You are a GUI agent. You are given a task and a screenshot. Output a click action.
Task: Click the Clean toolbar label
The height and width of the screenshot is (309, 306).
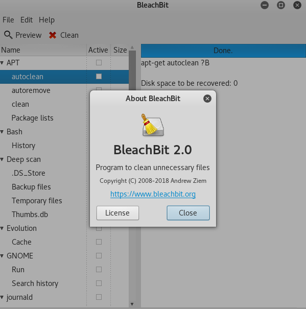69,35
